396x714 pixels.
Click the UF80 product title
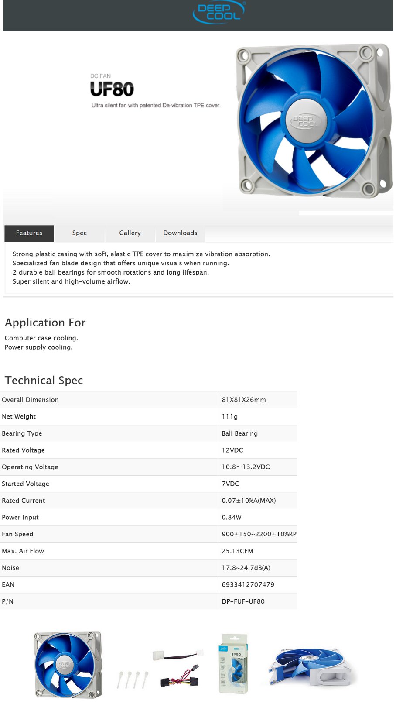point(112,89)
